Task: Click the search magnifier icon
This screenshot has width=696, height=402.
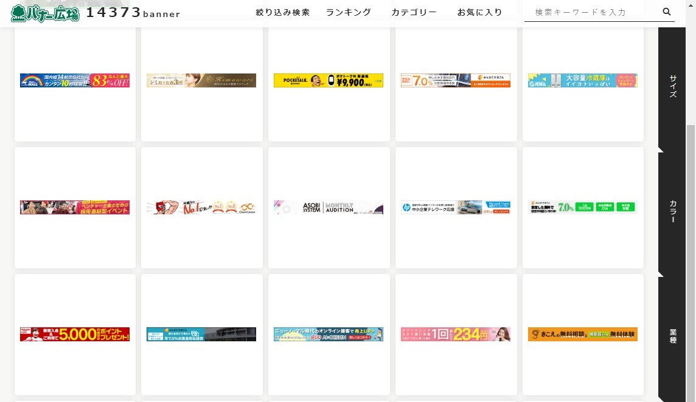Action: (x=666, y=12)
